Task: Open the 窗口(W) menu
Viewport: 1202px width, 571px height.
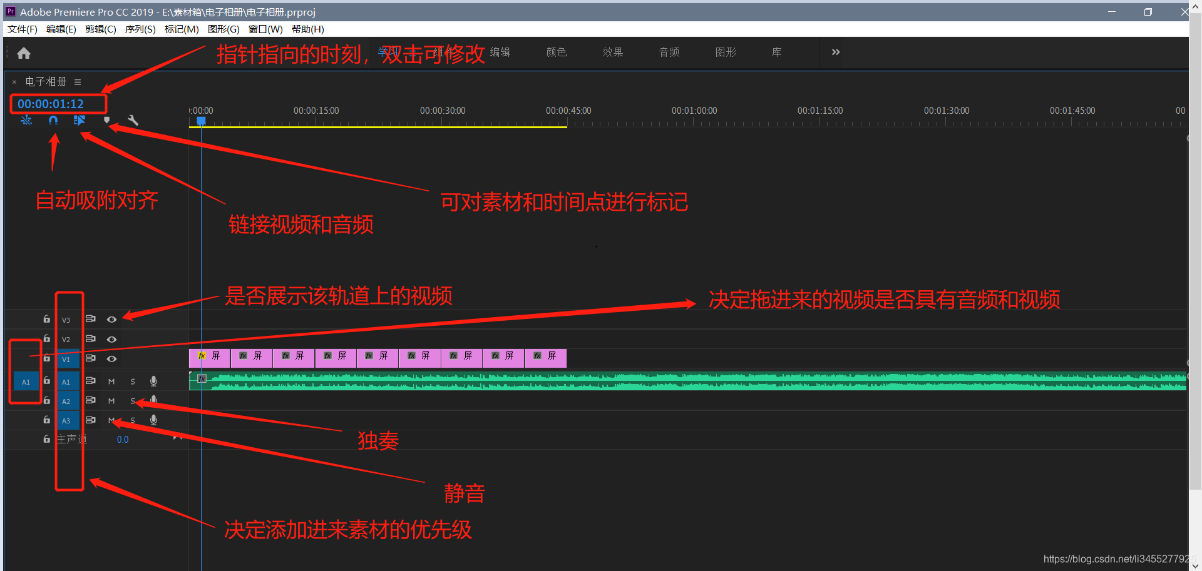Action: click(265, 29)
